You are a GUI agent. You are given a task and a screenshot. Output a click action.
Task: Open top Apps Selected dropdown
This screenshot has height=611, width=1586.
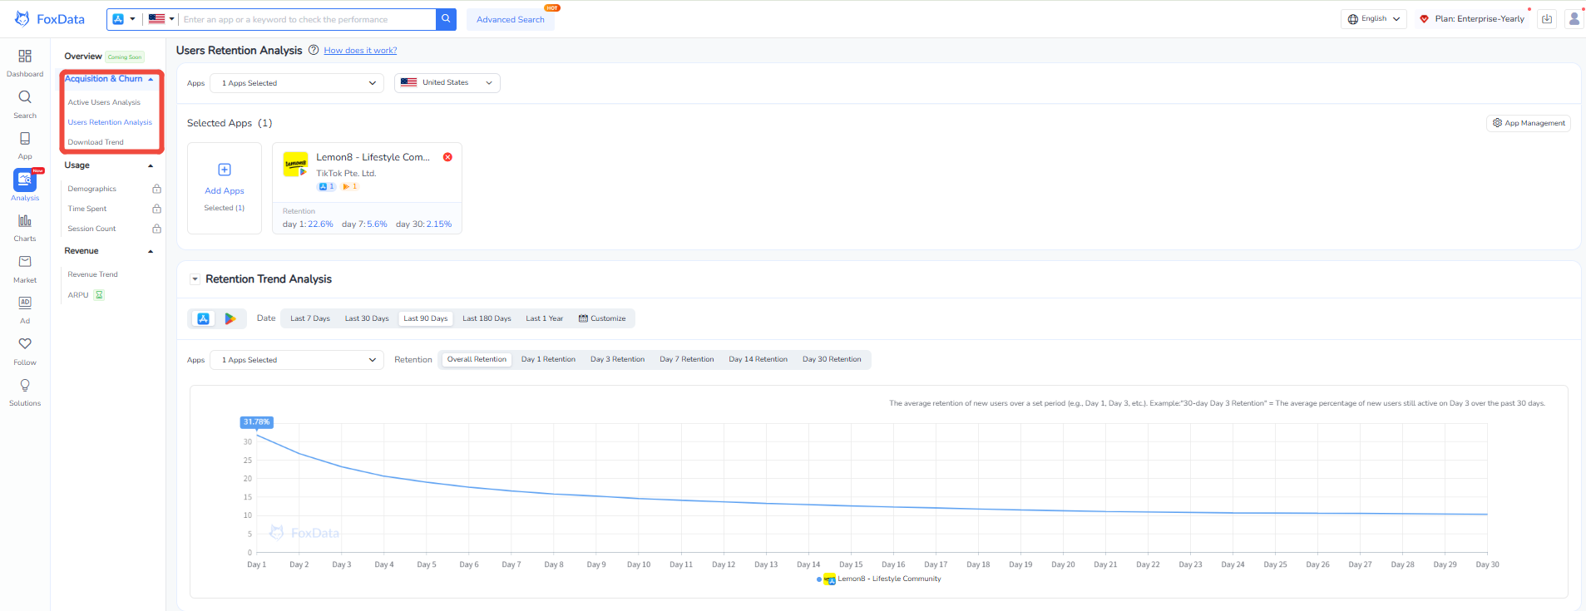pyautogui.click(x=297, y=83)
